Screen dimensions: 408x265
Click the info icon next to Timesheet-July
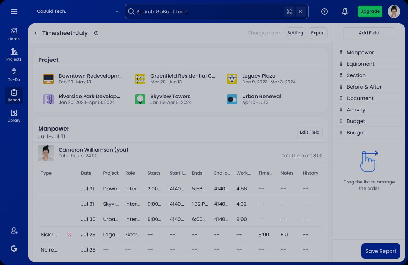click(x=96, y=33)
